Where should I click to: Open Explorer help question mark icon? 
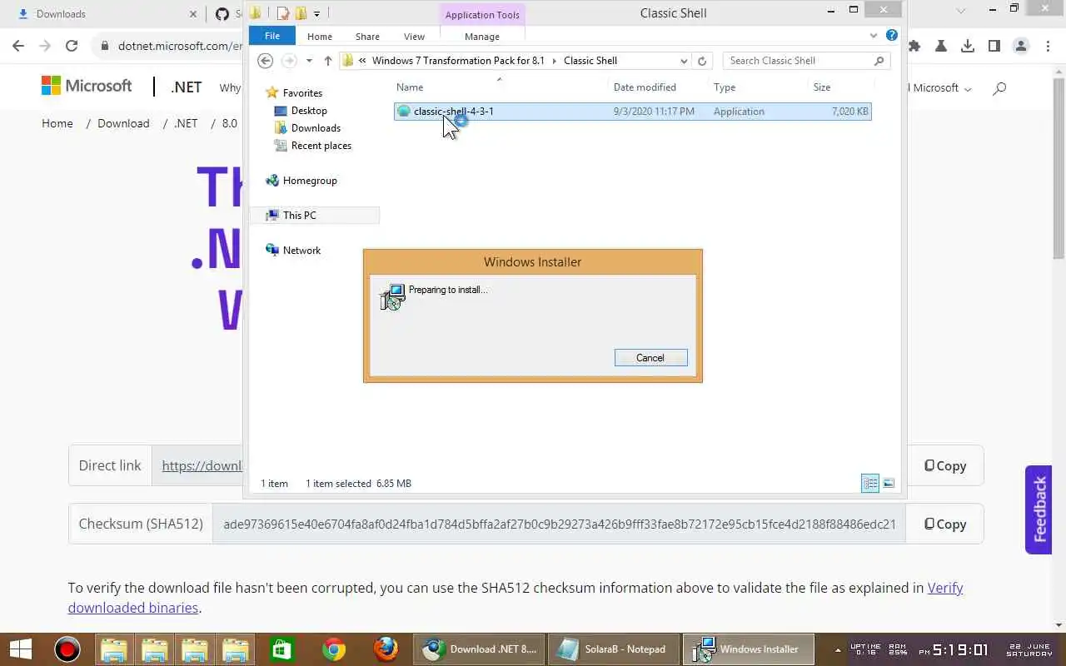892,36
